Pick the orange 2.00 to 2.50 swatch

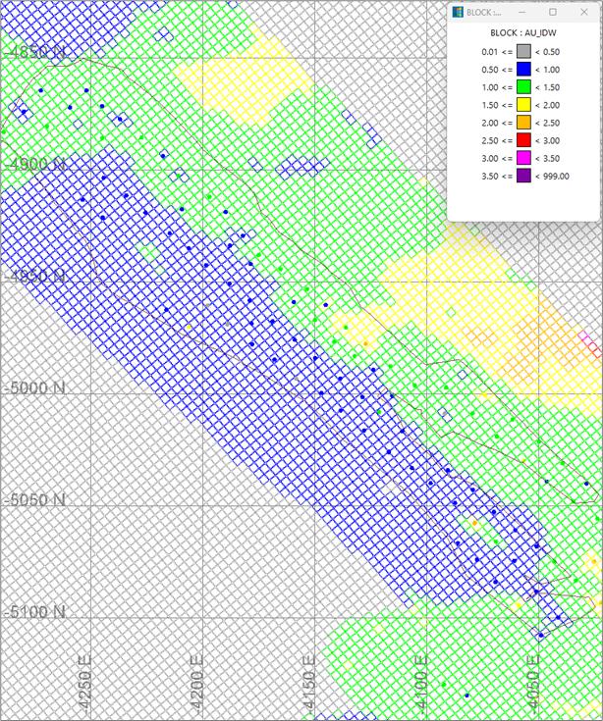click(523, 123)
